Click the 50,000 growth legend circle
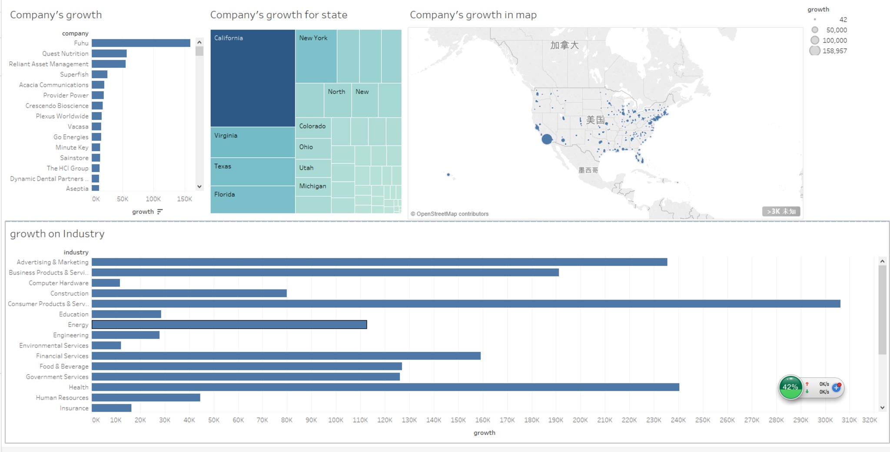Viewport: 890px width, 452px height. [x=815, y=30]
